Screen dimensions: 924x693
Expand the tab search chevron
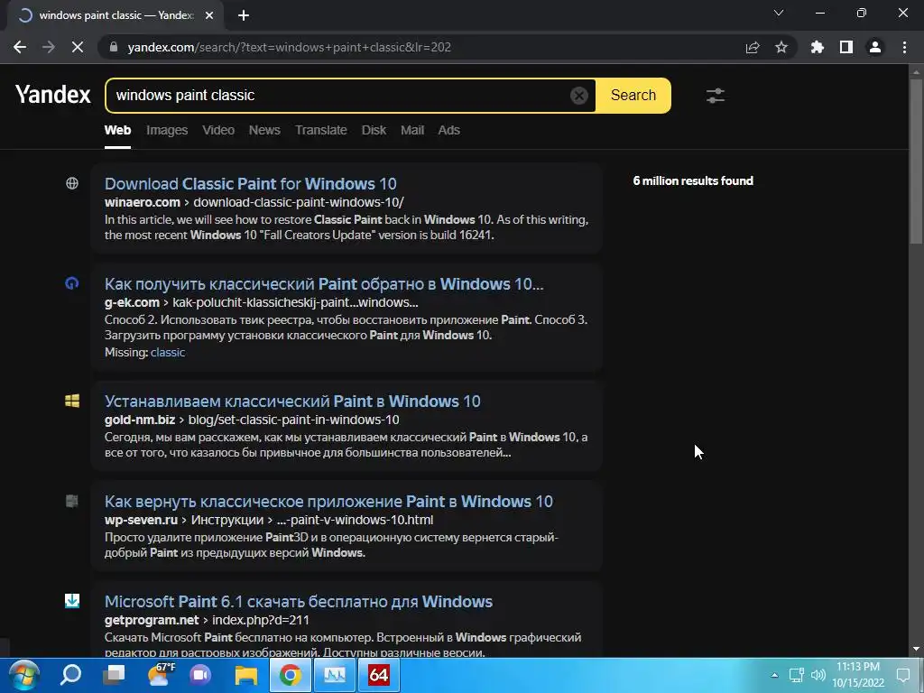pyautogui.click(x=779, y=13)
